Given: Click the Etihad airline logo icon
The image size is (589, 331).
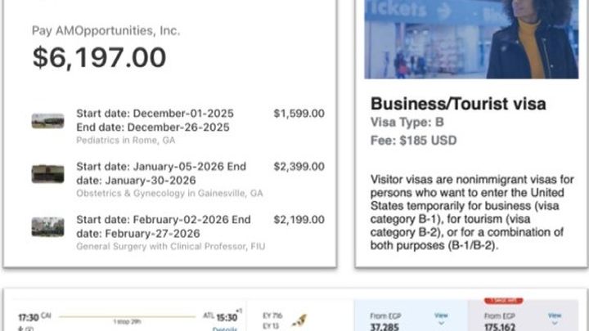Looking at the screenshot, I should 299,320.
